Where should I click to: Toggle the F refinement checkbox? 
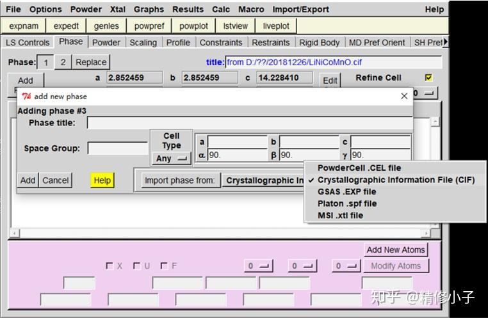[164, 266]
